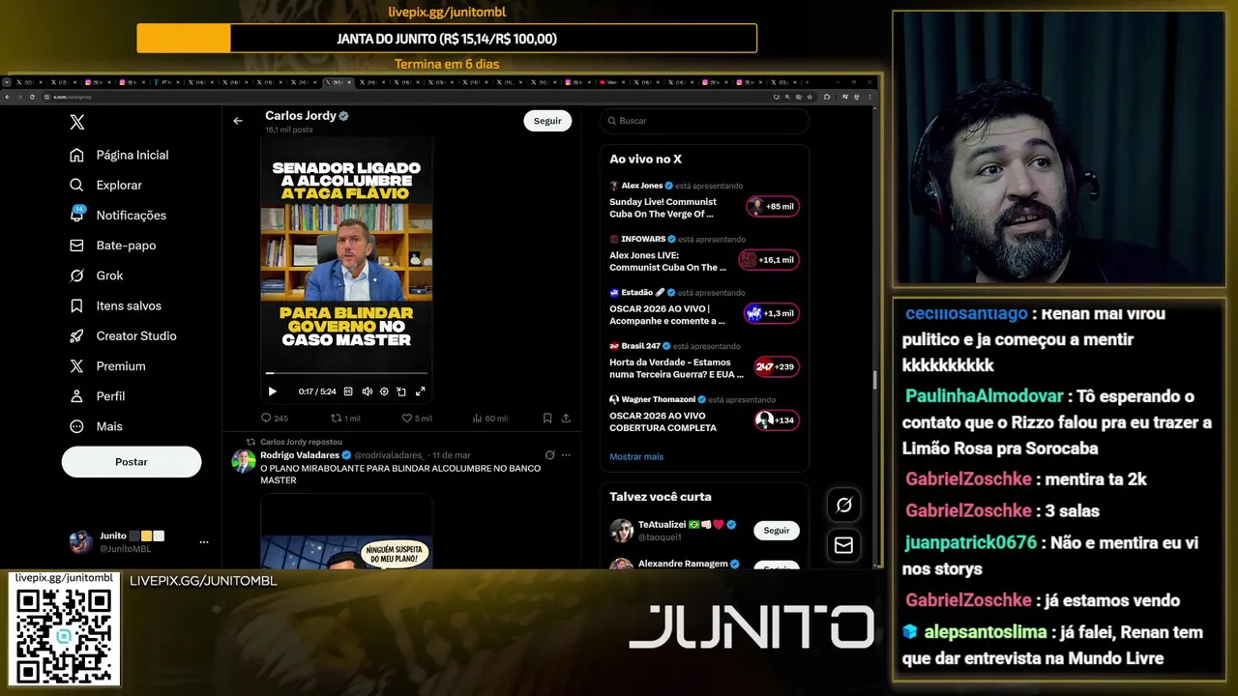Open Grok from the sidebar

(x=96, y=275)
